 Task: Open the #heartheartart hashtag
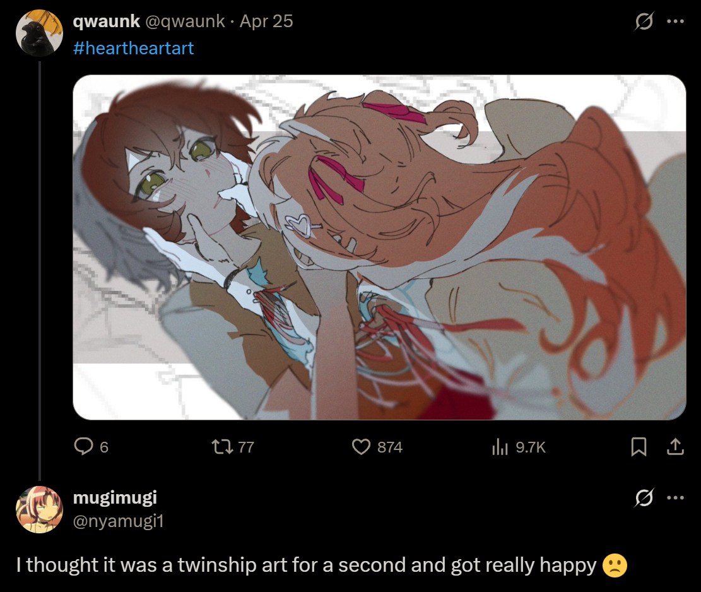(x=134, y=48)
